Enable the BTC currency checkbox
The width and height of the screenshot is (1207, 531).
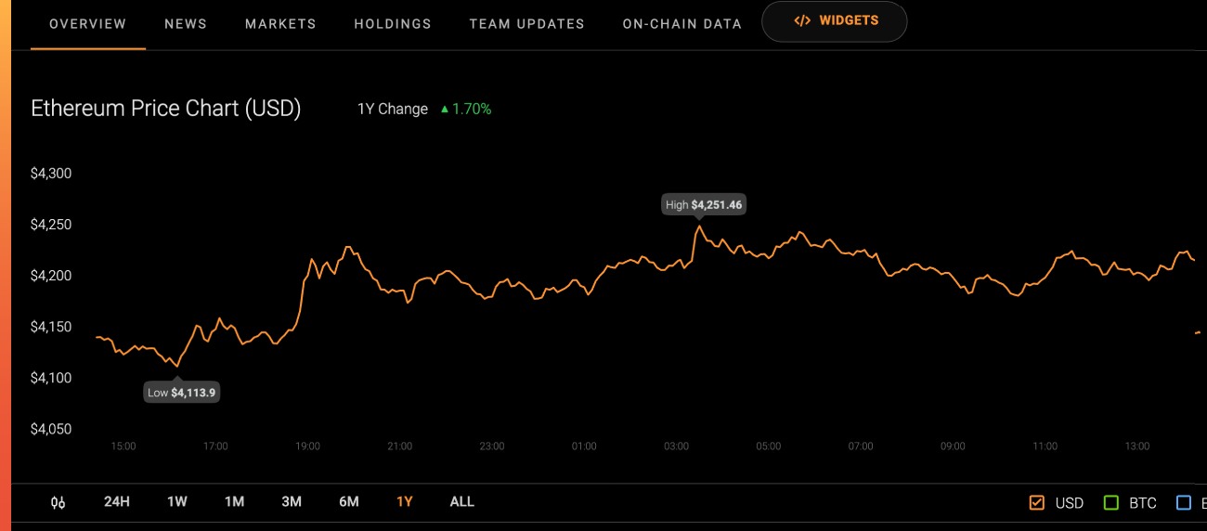click(1110, 503)
